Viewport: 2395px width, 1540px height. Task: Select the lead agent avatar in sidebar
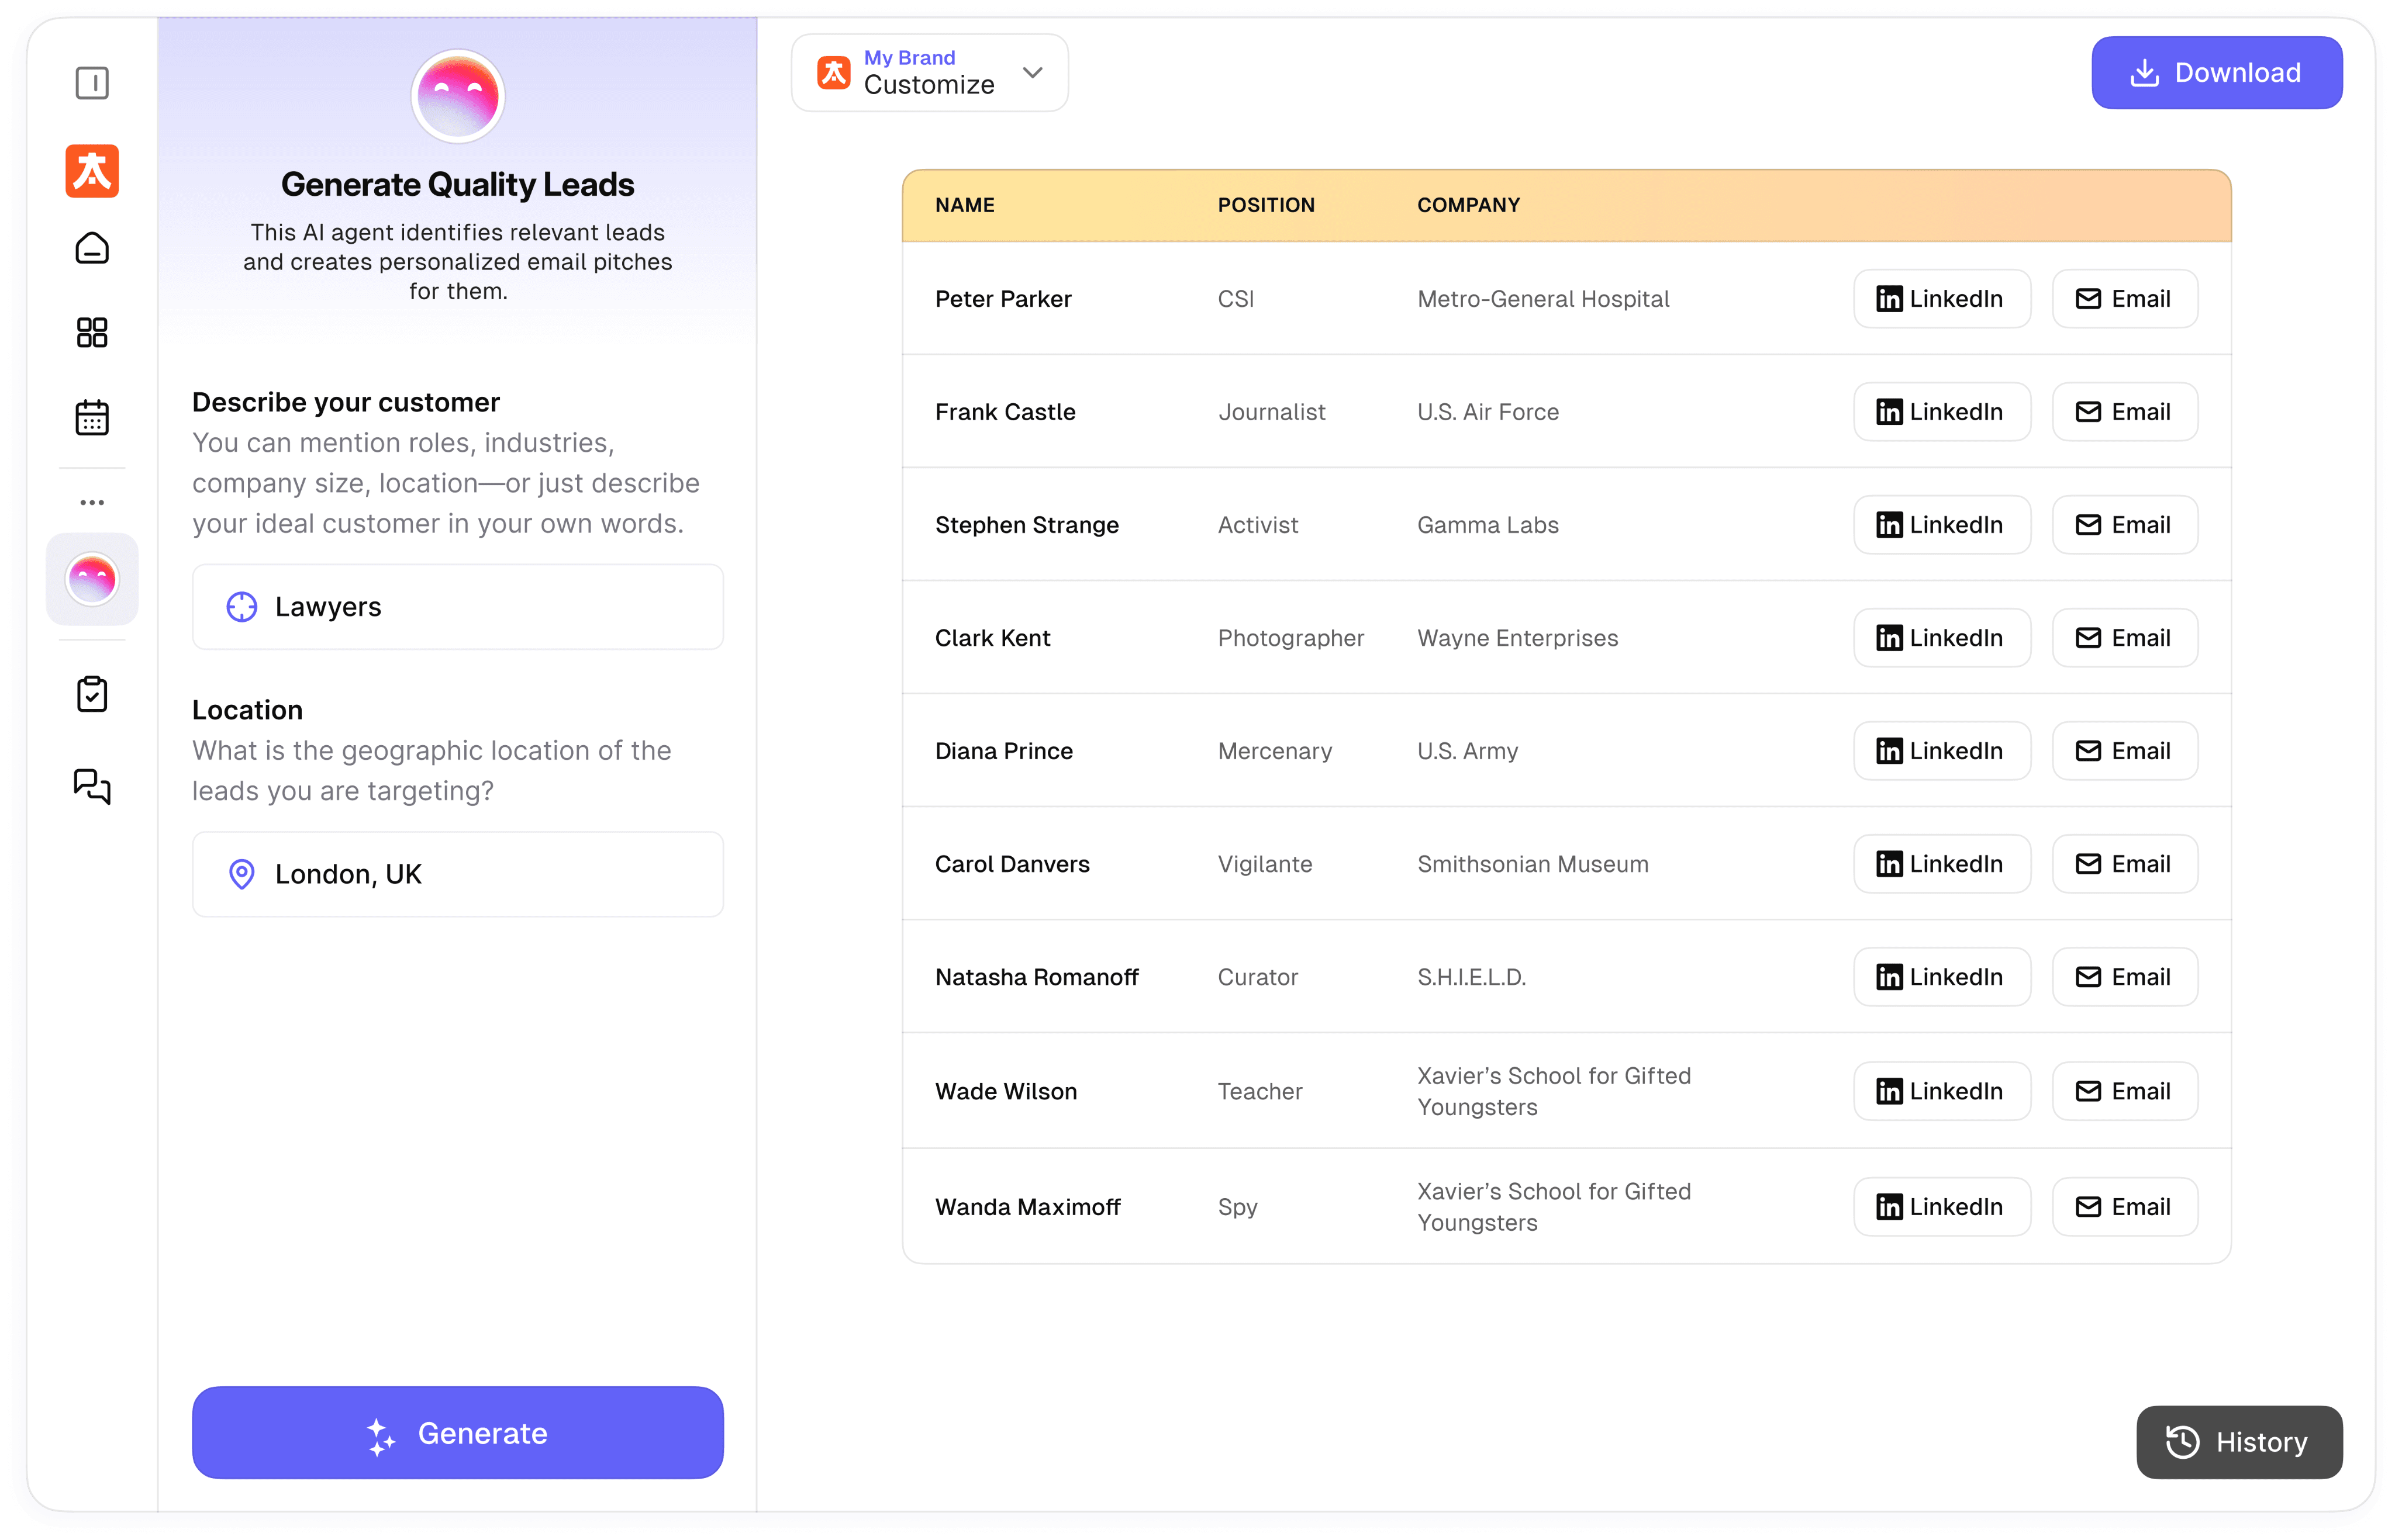pos(92,579)
